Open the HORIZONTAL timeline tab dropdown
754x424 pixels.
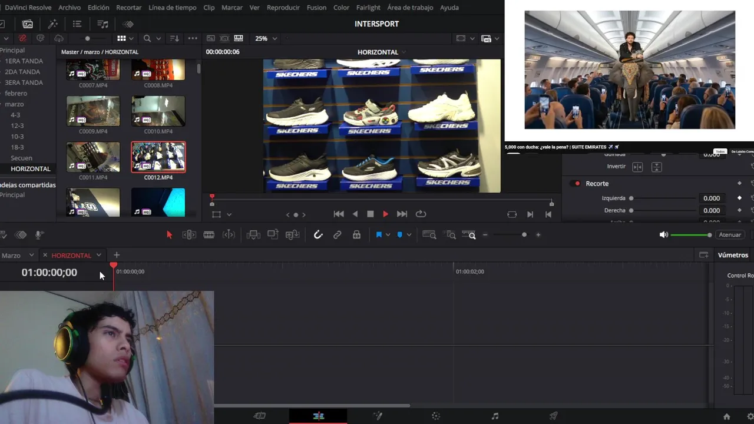click(x=98, y=255)
